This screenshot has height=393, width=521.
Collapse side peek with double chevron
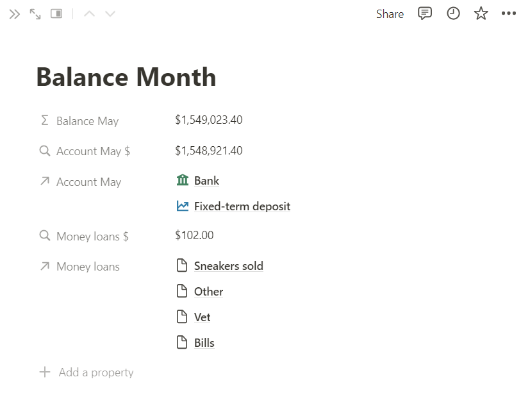pyautogui.click(x=15, y=13)
